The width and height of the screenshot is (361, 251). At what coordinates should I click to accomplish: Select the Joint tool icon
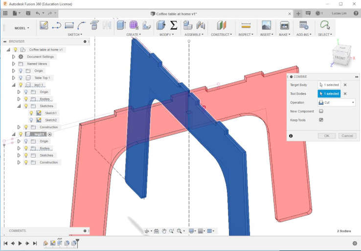click(x=201, y=25)
